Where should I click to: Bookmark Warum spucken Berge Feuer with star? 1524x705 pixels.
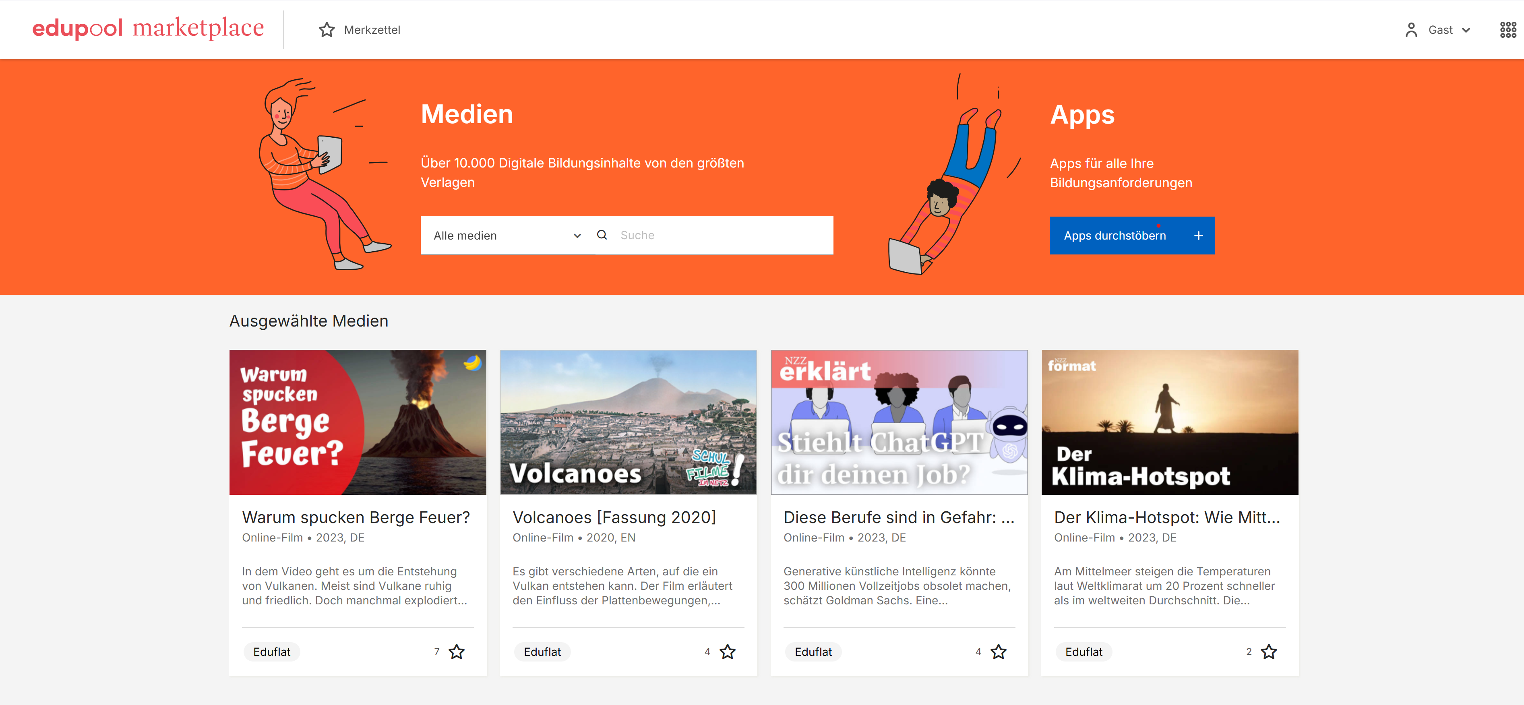tap(457, 652)
